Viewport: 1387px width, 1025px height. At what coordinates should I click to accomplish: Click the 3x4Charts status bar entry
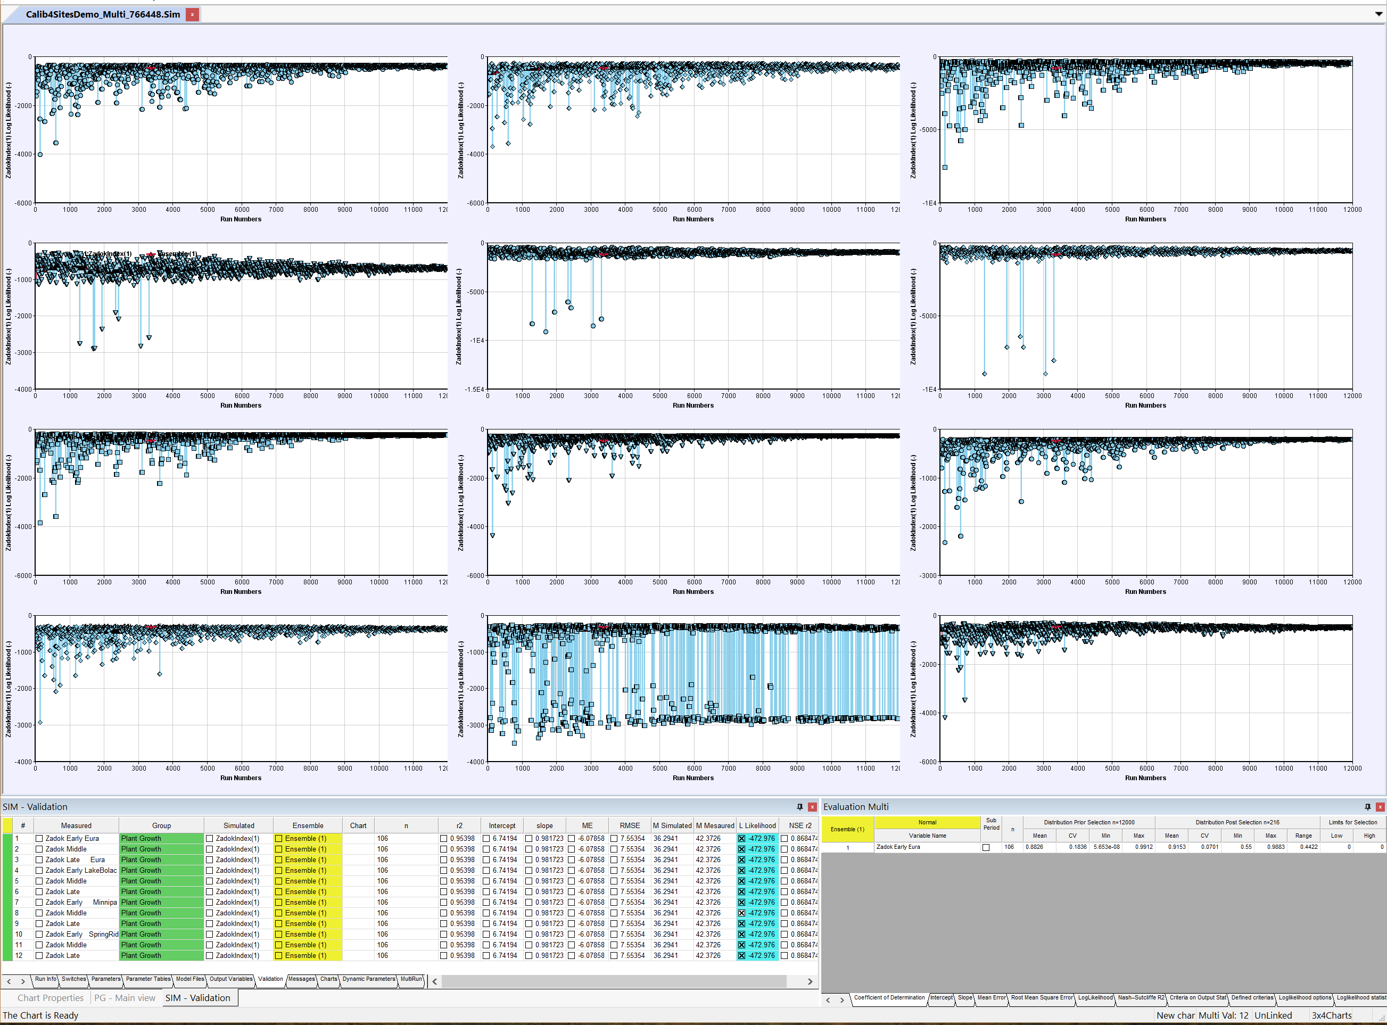click(x=1331, y=1015)
